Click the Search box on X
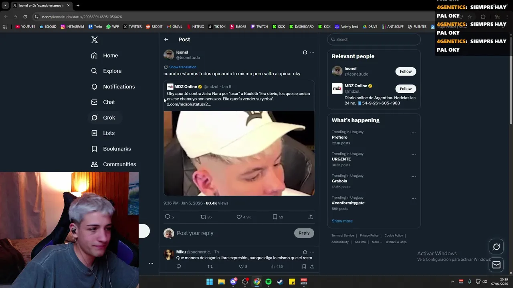 point(374,40)
